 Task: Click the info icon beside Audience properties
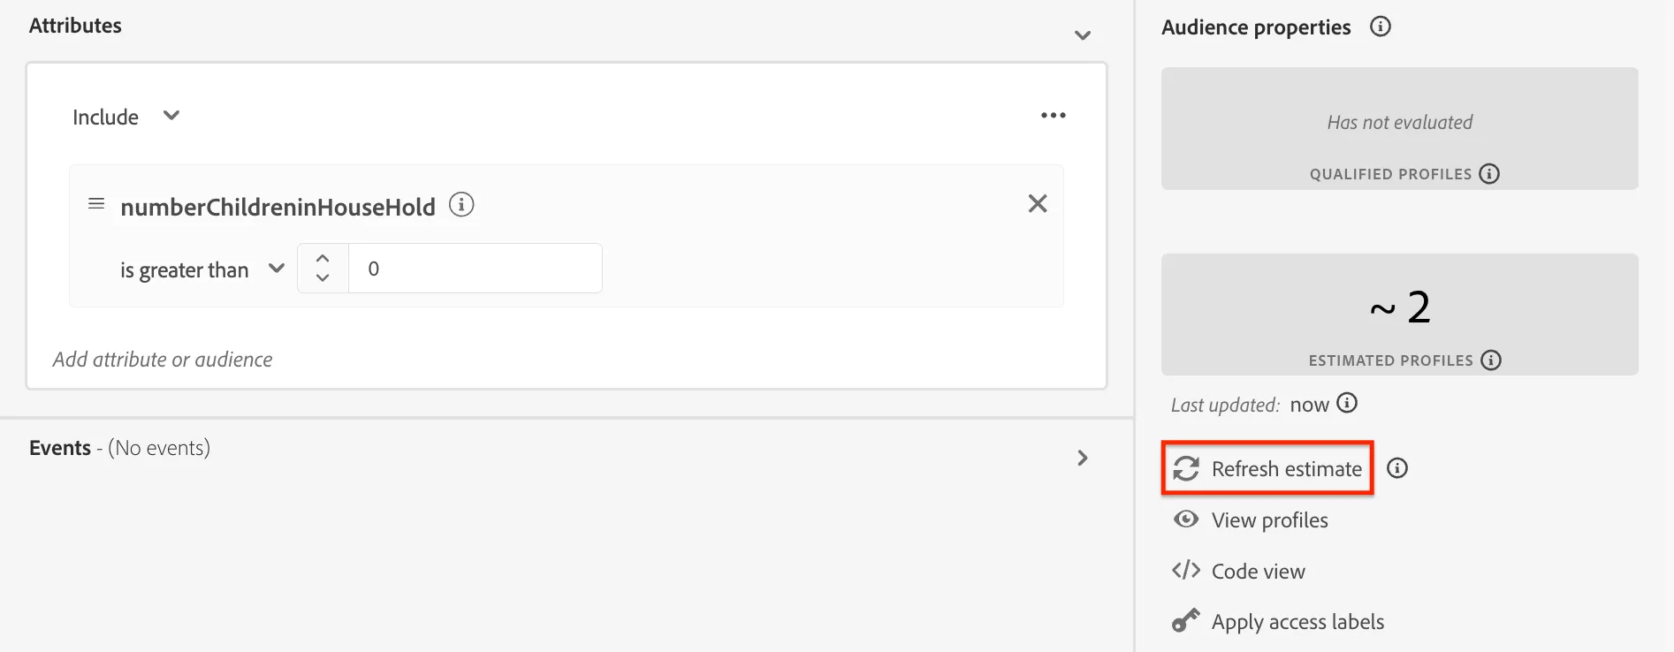pyautogui.click(x=1380, y=27)
